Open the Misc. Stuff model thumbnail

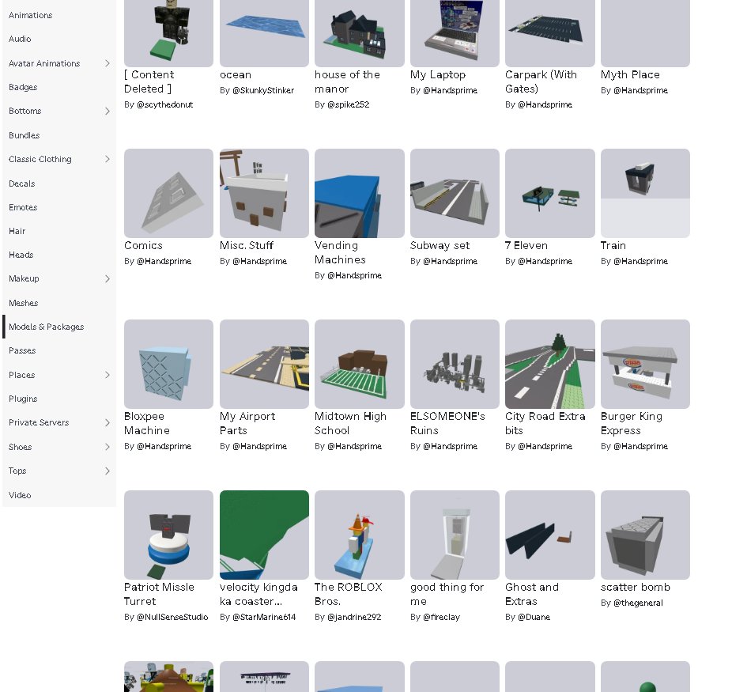click(x=264, y=193)
